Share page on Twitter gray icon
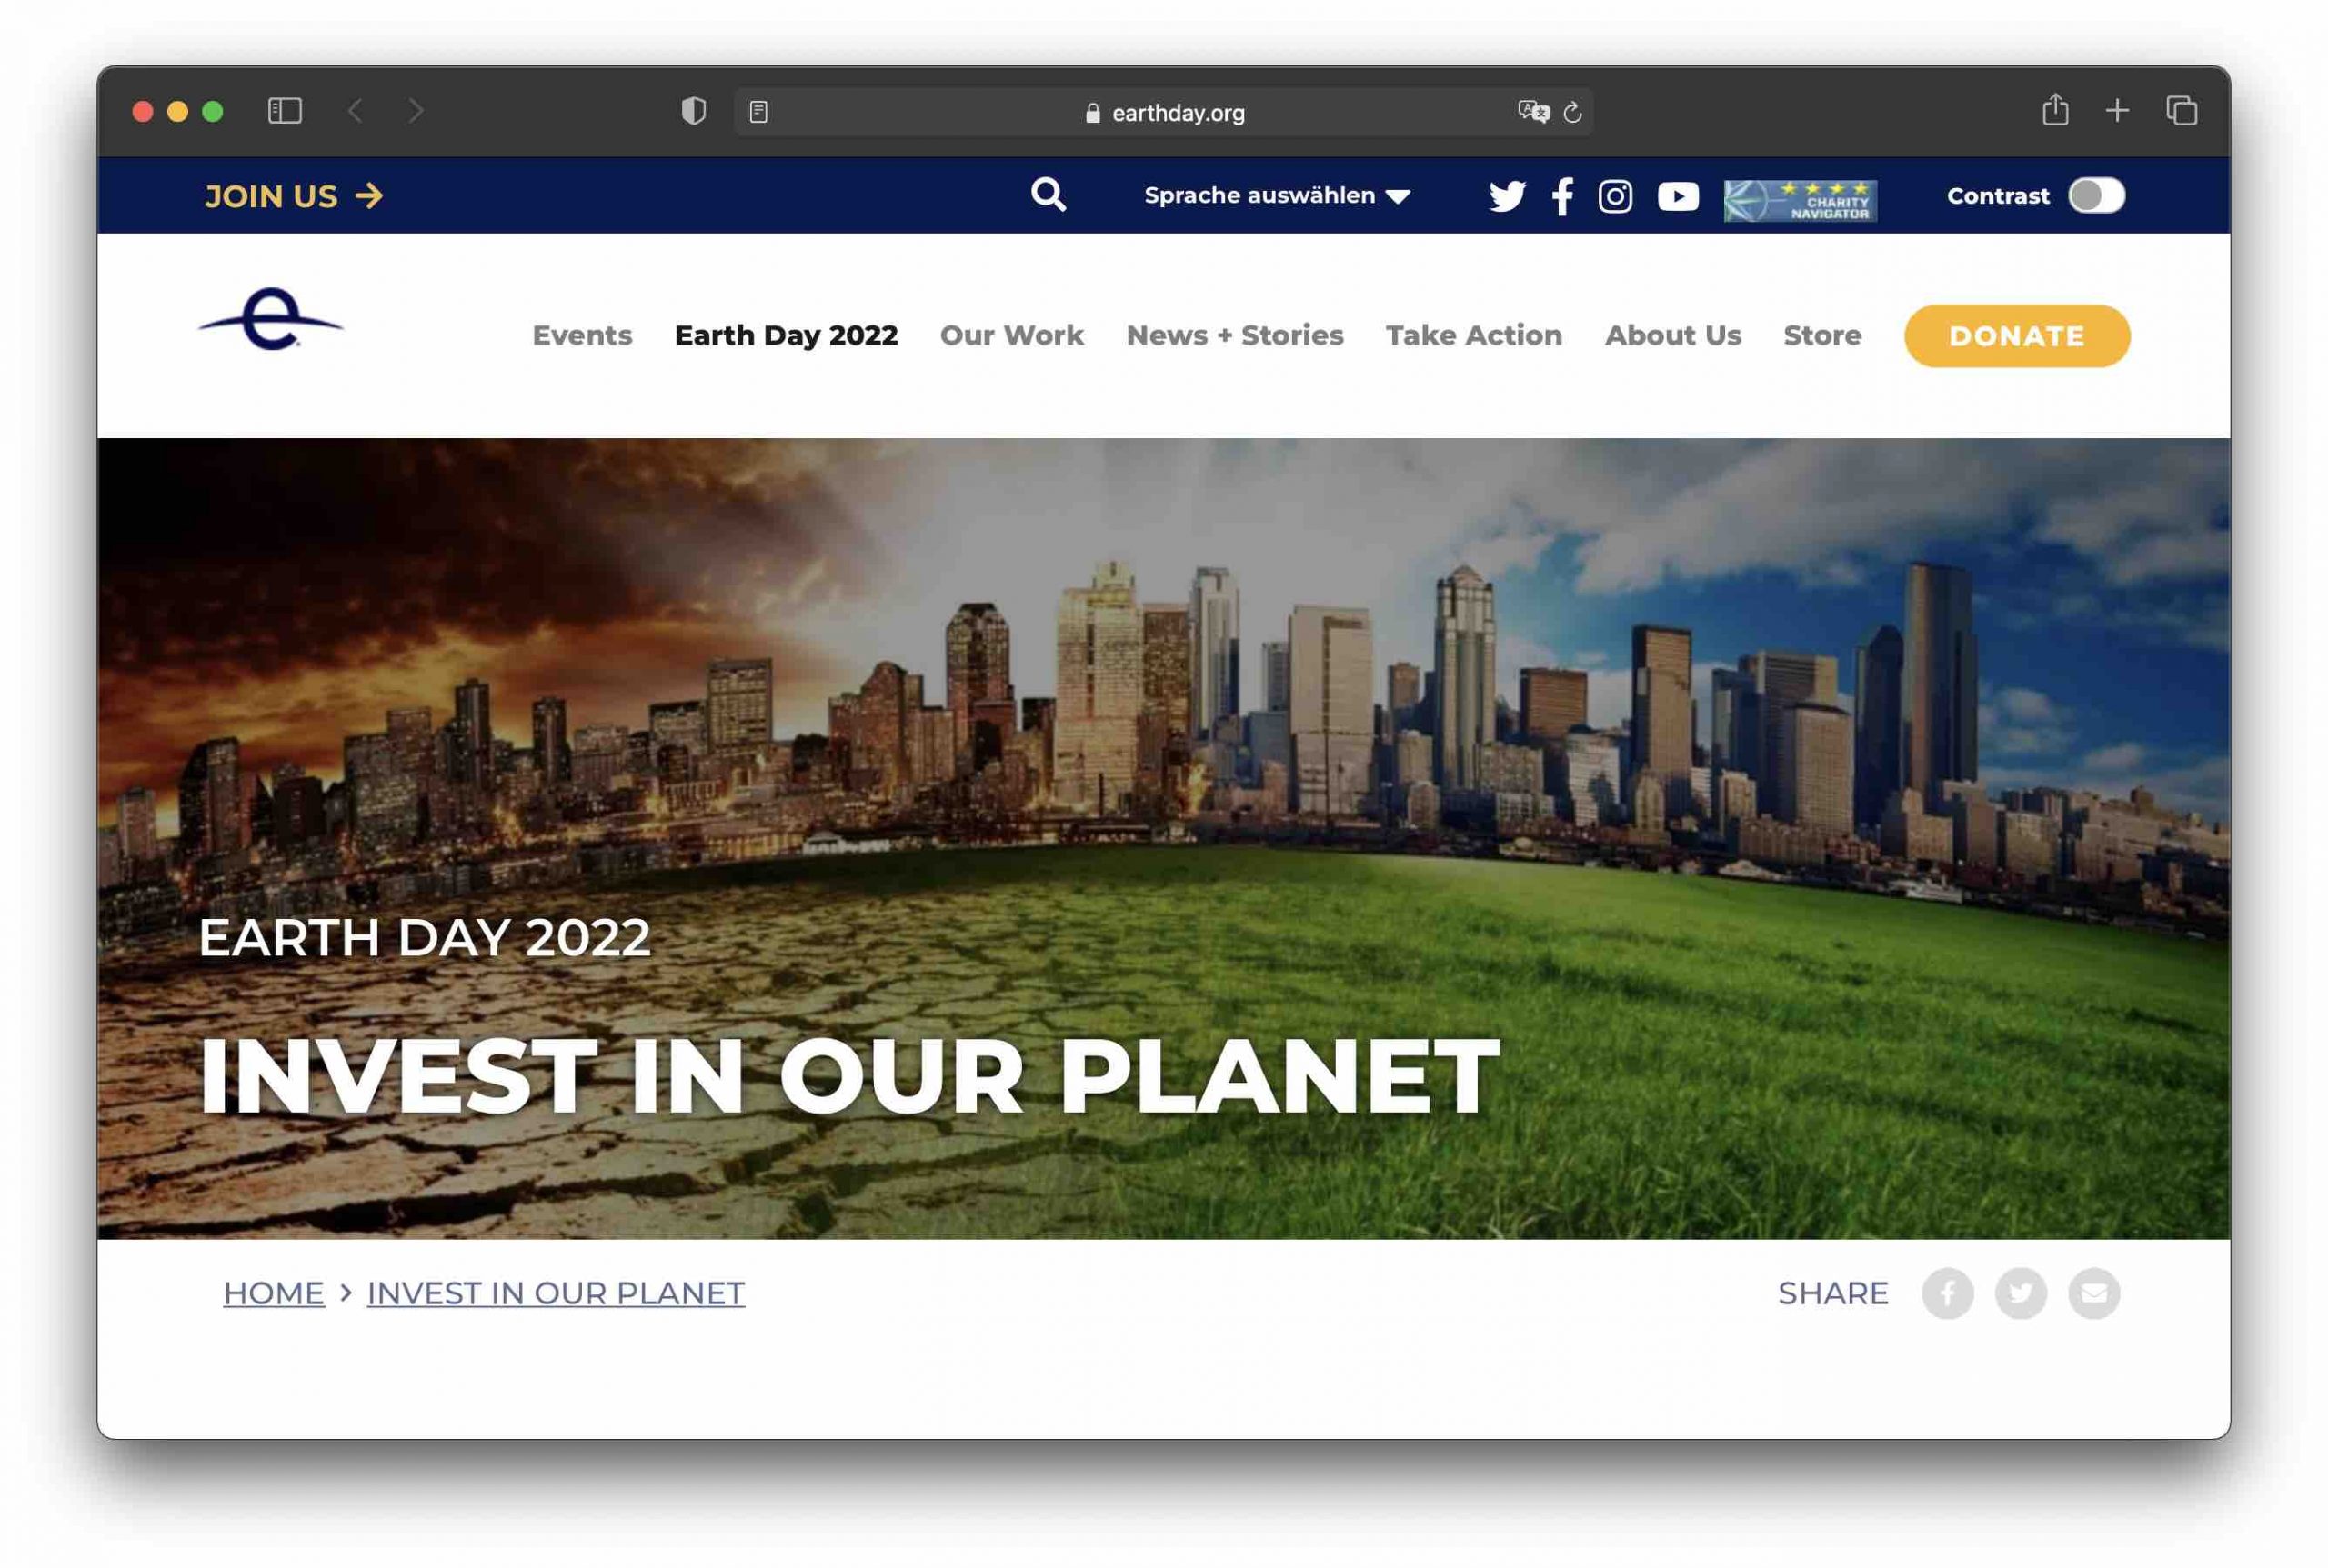Image resolution: width=2328 pixels, height=1568 pixels. tap(2020, 1293)
